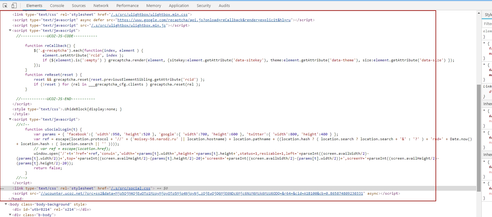Open the social.css stylesheet link
Image resolution: width=492 pixels, height=217 pixels.
tap(130, 188)
